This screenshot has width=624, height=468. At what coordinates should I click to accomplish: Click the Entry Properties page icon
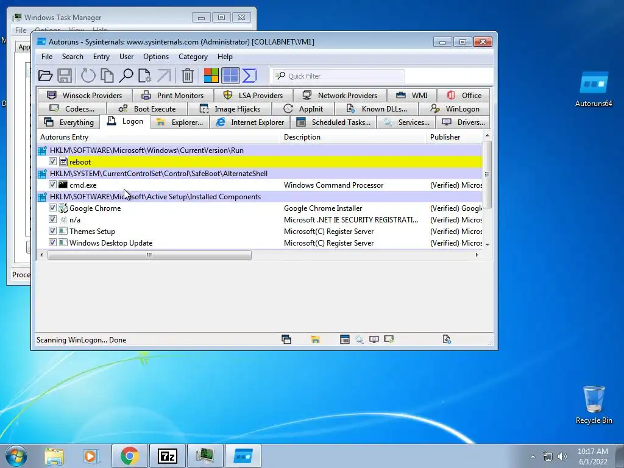144,76
